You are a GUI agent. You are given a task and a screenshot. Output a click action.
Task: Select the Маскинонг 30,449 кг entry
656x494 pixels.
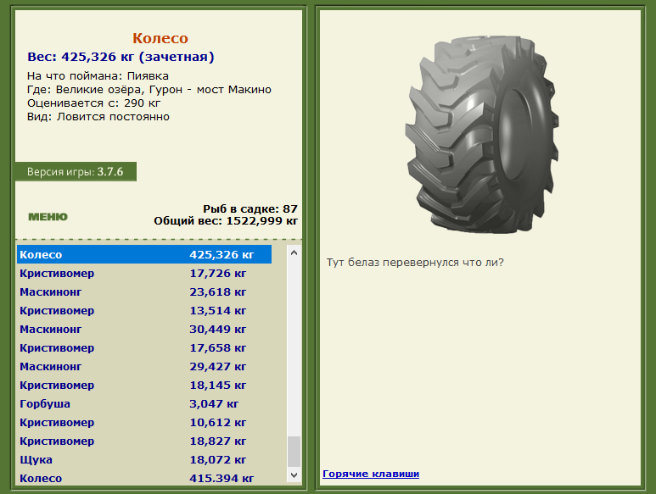pyautogui.click(x=144, y=329)
